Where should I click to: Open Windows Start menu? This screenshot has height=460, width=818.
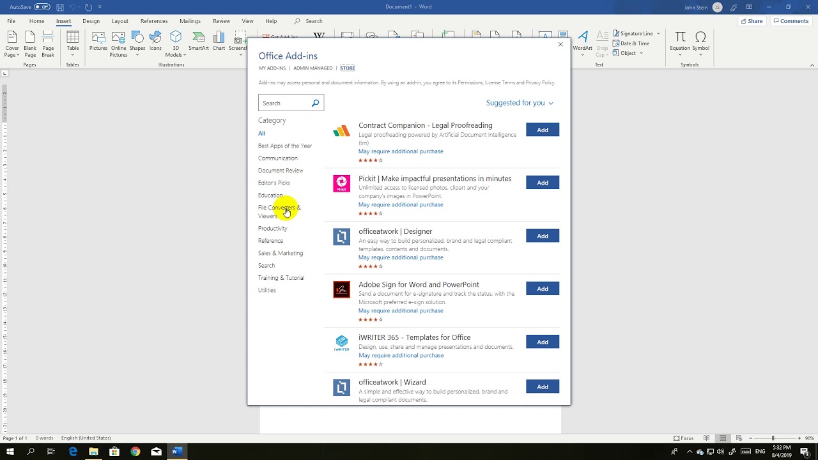pos(10,452)
